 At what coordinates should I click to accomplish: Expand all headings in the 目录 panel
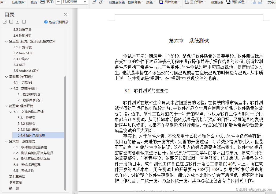click(x=5, y=22)
